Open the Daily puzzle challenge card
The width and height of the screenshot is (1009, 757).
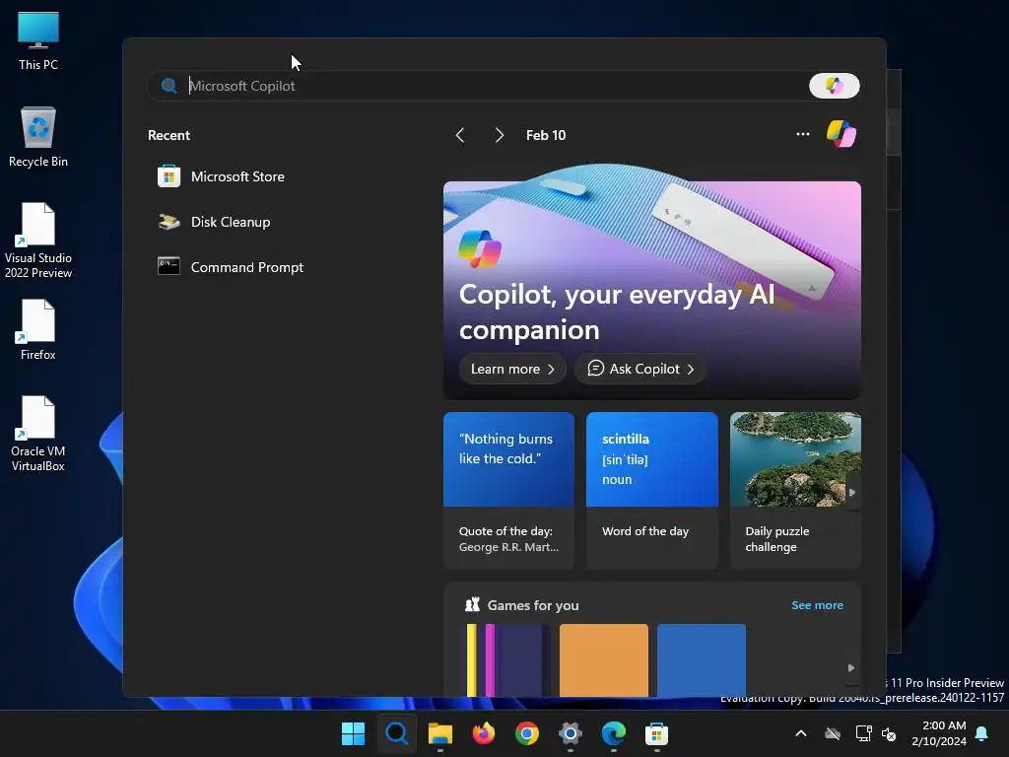coord(795,491)
